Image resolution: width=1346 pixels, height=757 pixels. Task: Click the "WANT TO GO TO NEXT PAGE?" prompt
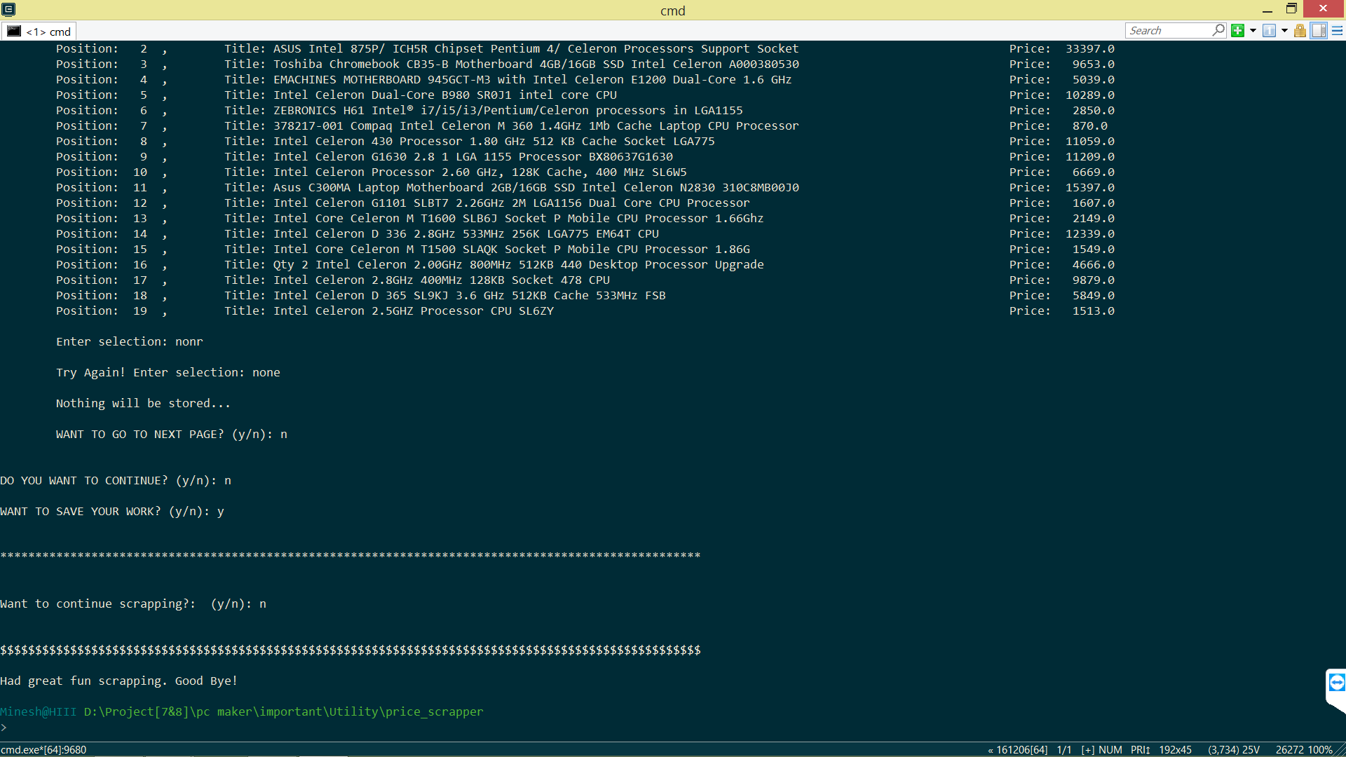coord(171,435)
